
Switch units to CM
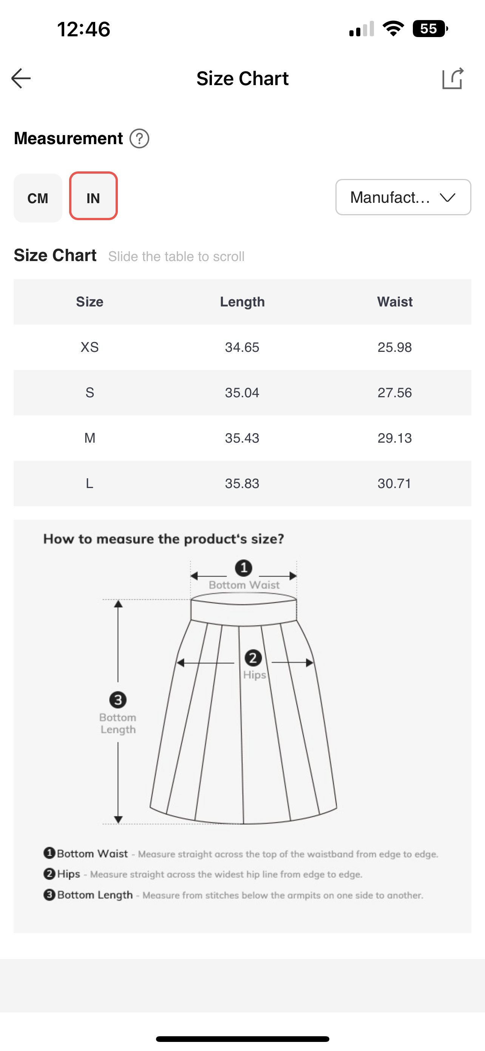click(38, 198)
